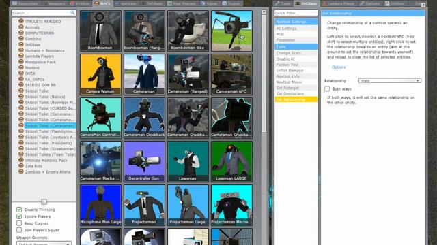Screen dimensions: 437x245
Task: Select the Projectorman NPC icon
Action: tap(144, 206)
